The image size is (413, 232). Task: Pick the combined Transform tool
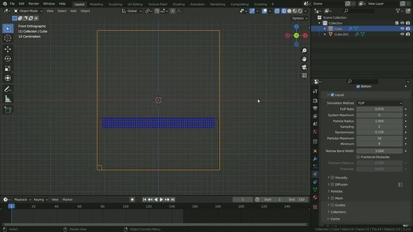click(8, 78)
